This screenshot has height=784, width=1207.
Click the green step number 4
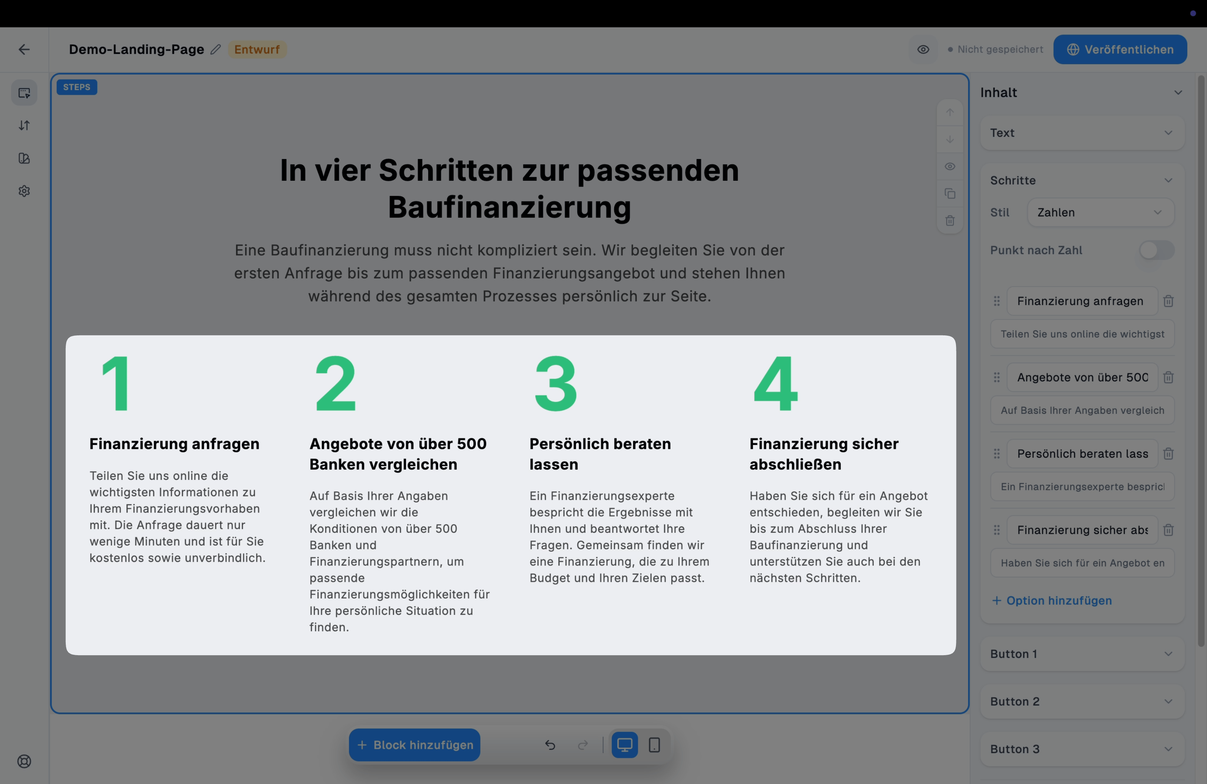coord(776,383)
